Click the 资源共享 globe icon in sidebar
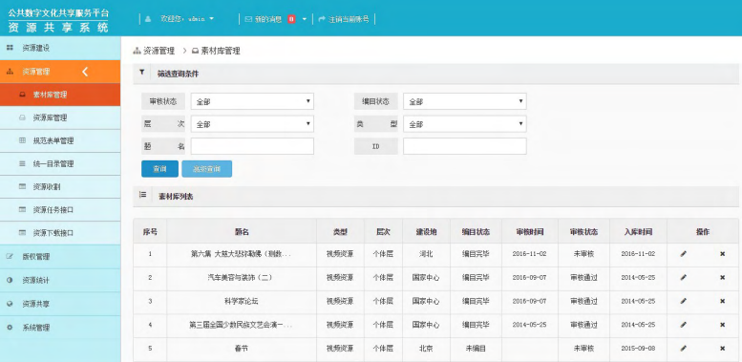The height and width of the screenshot is (362, 742). point(10,304)
